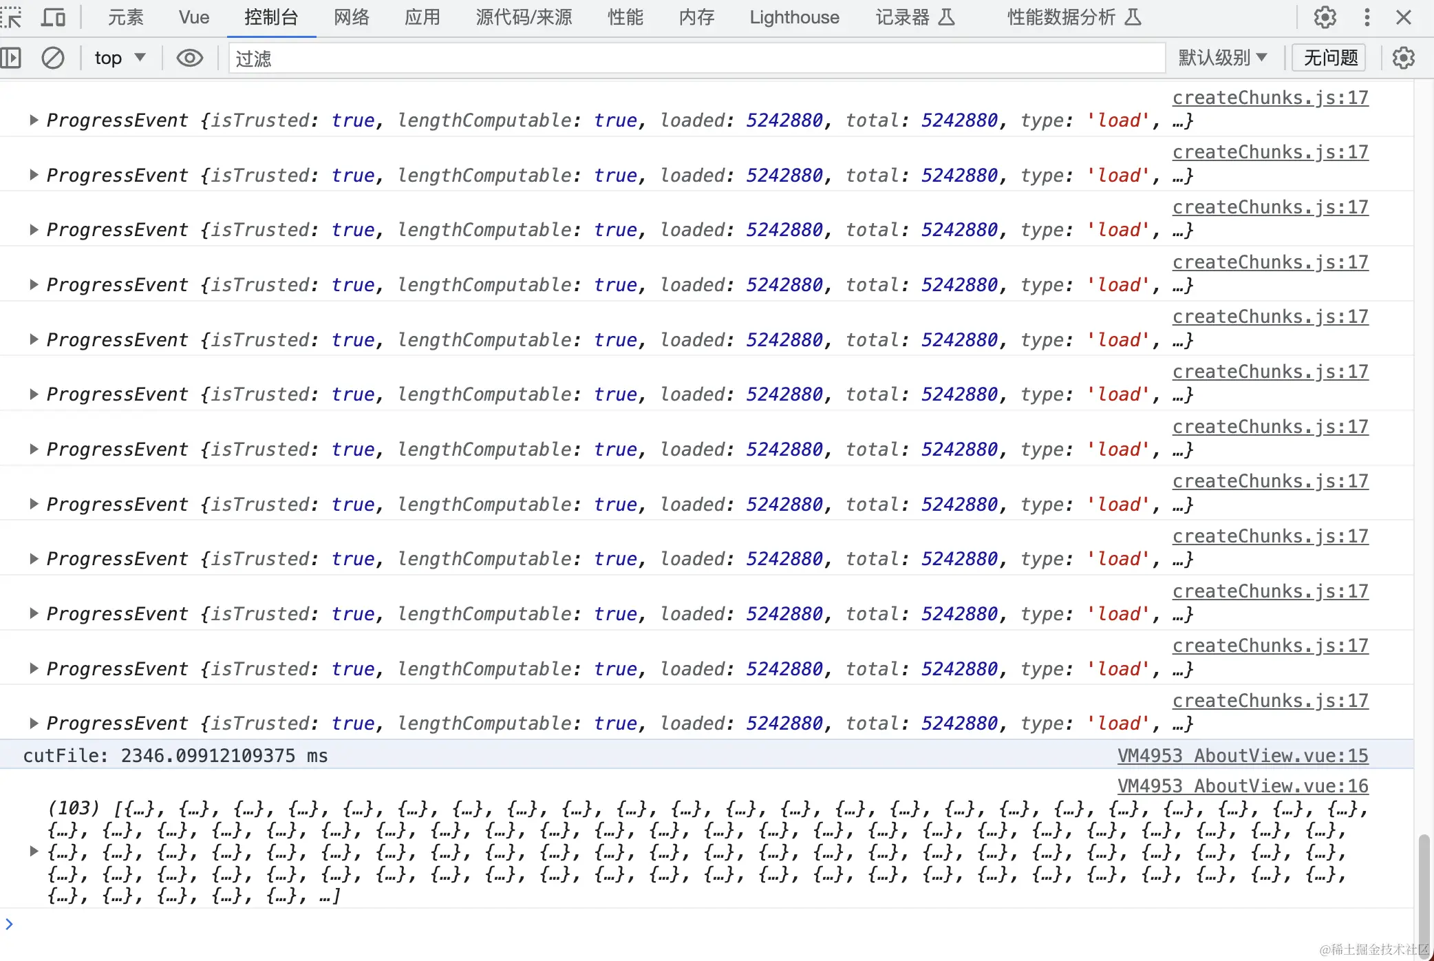
Task: Focus the 过滤 filter input field
Action: (695, 58)
